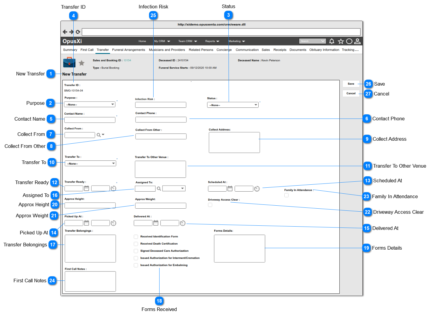Open the Delivered At time picker
The width and height of the screenshot is (431, 317).
183,223
